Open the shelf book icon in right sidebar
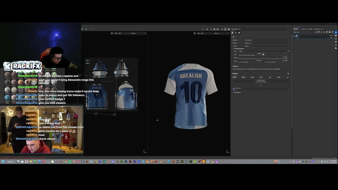 pos(336,39)
